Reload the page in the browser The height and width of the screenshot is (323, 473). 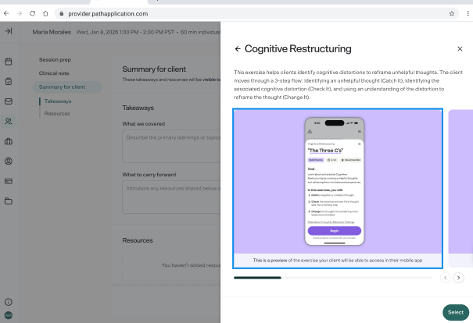tap(32, 13)
